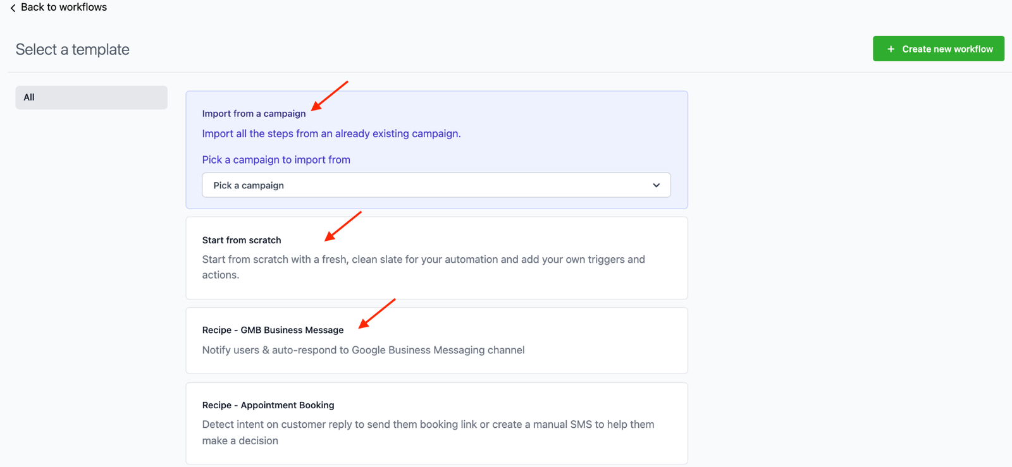Image resolution: width=1012 pixels, height=467 pixels.
Task: Click the back chevron arrow icon
Action: (x=13, y=8)
